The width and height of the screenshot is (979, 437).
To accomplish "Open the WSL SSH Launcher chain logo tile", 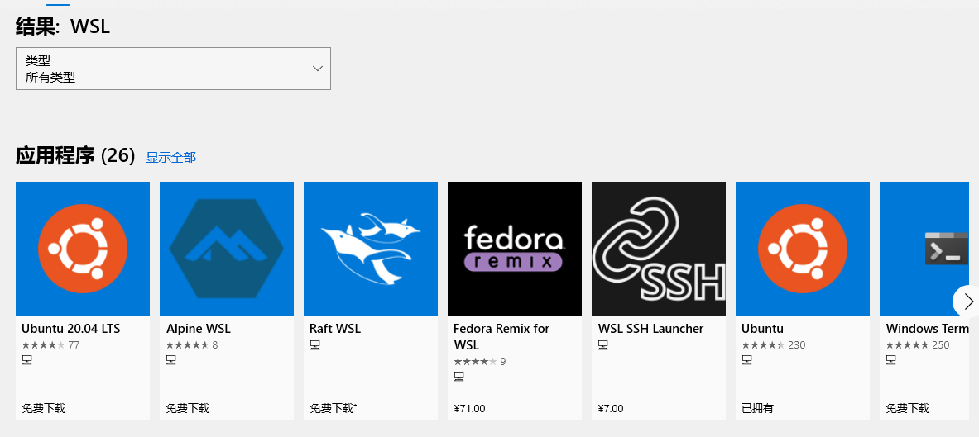I will (659, 248).
